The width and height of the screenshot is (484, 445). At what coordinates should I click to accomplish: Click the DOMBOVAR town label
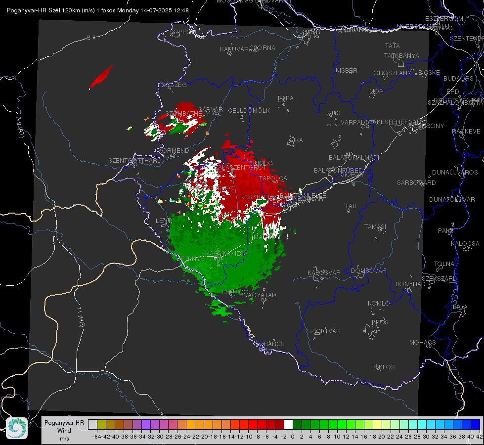tap(368, 271)
